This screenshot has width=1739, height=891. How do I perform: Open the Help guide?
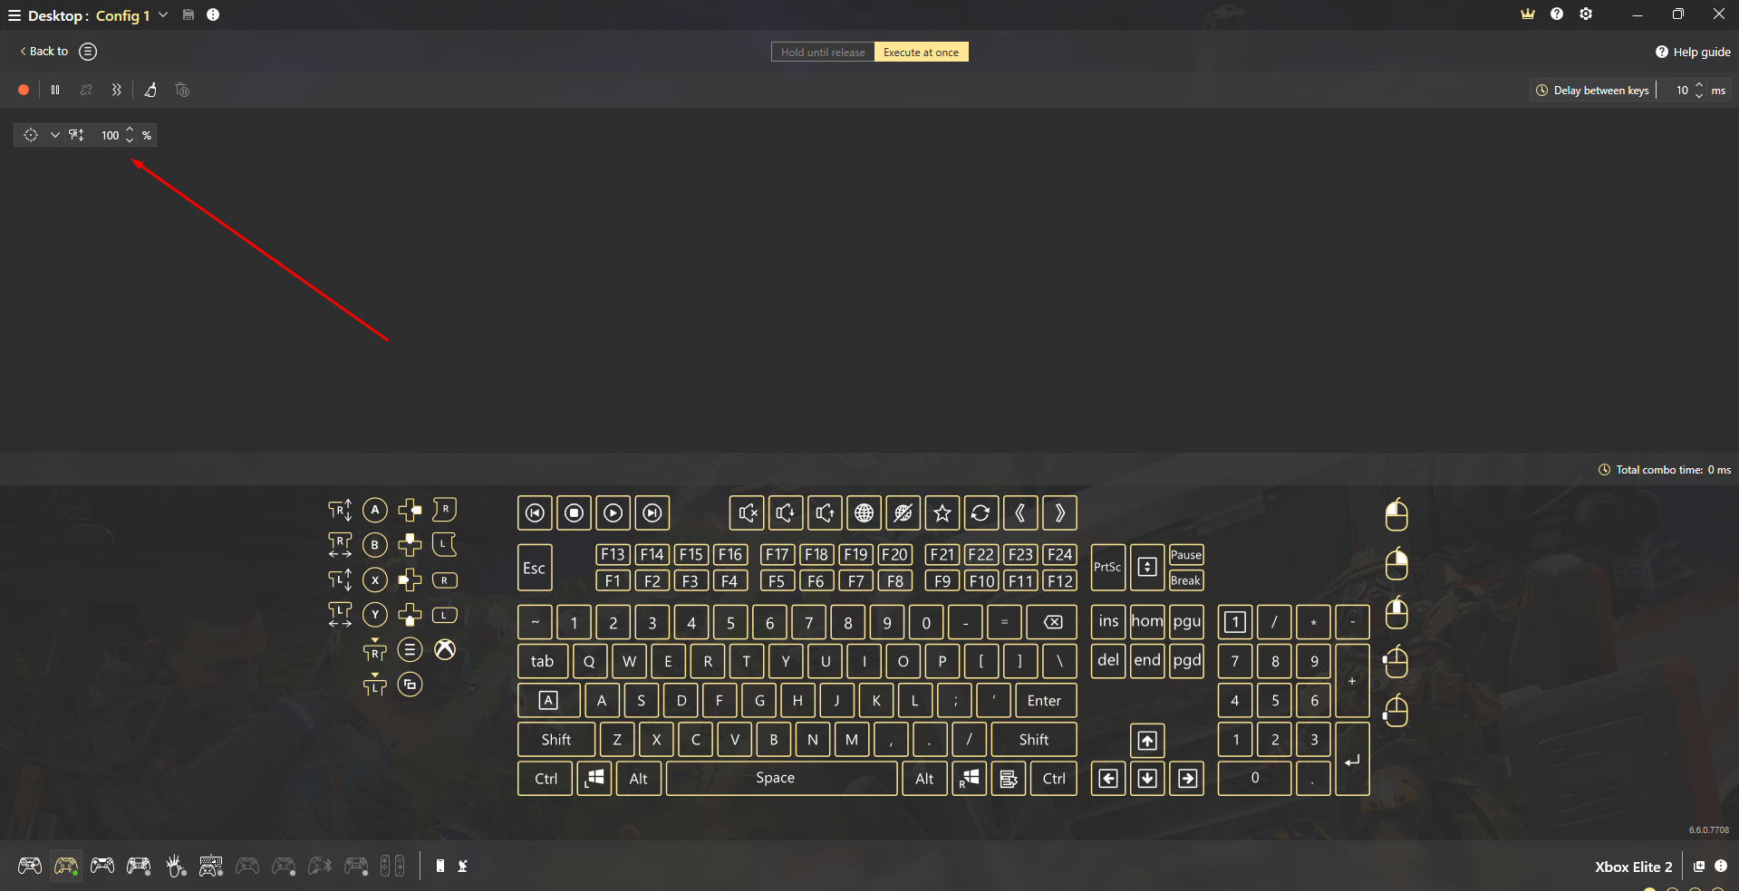[1693, 52]
